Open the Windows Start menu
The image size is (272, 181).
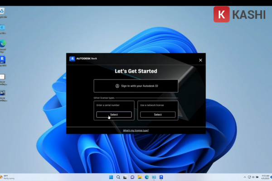tap(111, 177)
